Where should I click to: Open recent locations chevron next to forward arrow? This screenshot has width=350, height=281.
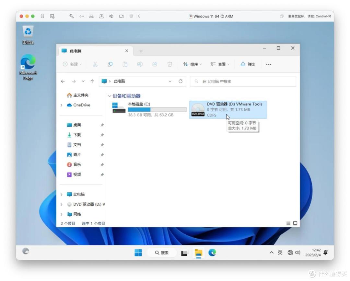(83, 81)
